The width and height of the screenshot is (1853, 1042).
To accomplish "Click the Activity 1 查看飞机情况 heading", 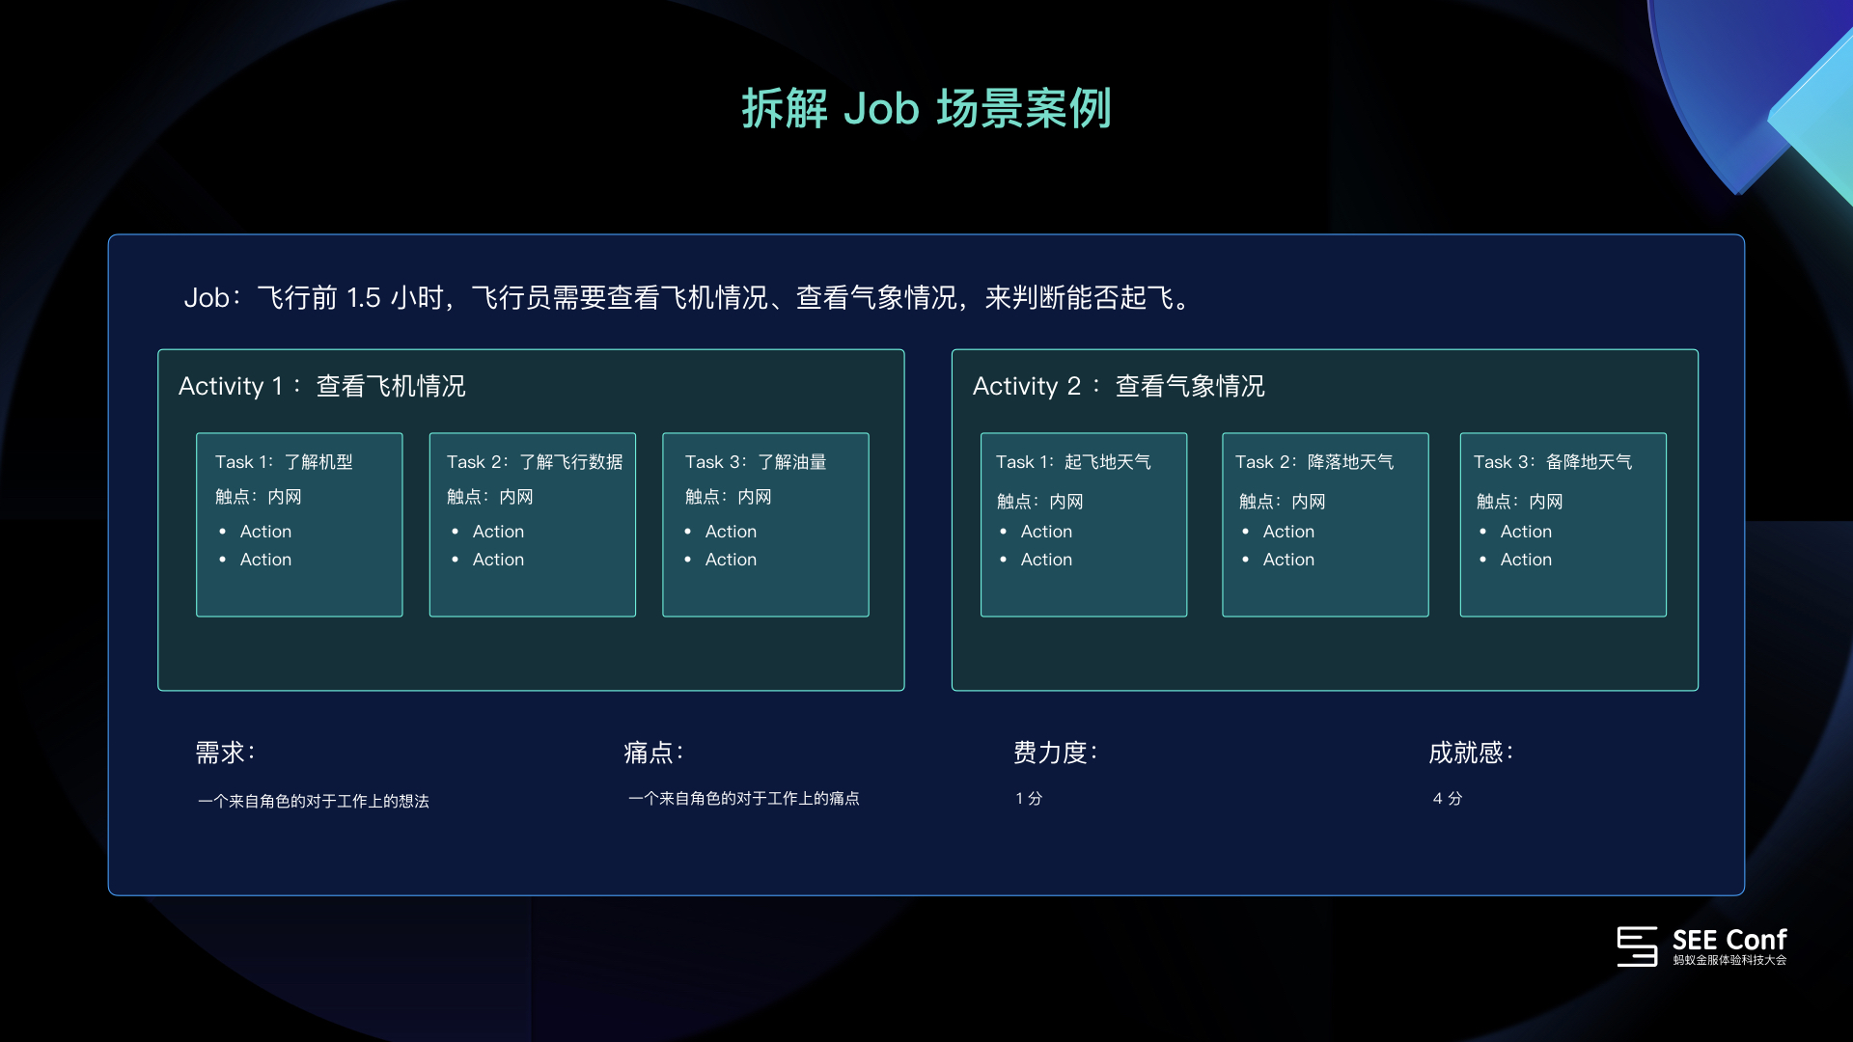I will pyautogui.click(x=321, y=386).
